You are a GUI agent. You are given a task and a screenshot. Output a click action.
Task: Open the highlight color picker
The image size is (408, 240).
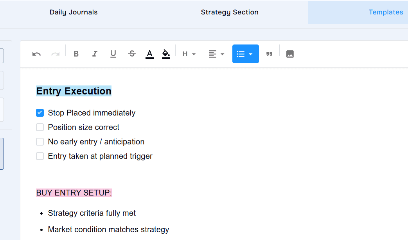tap(166, 54)
